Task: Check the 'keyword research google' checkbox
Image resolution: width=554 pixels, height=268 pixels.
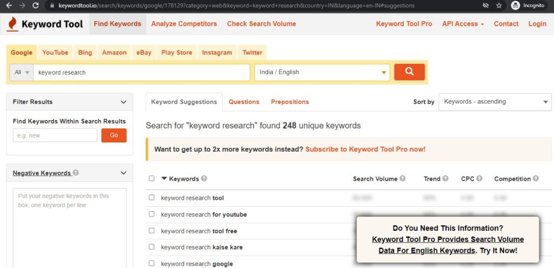Action: (151, 263)
